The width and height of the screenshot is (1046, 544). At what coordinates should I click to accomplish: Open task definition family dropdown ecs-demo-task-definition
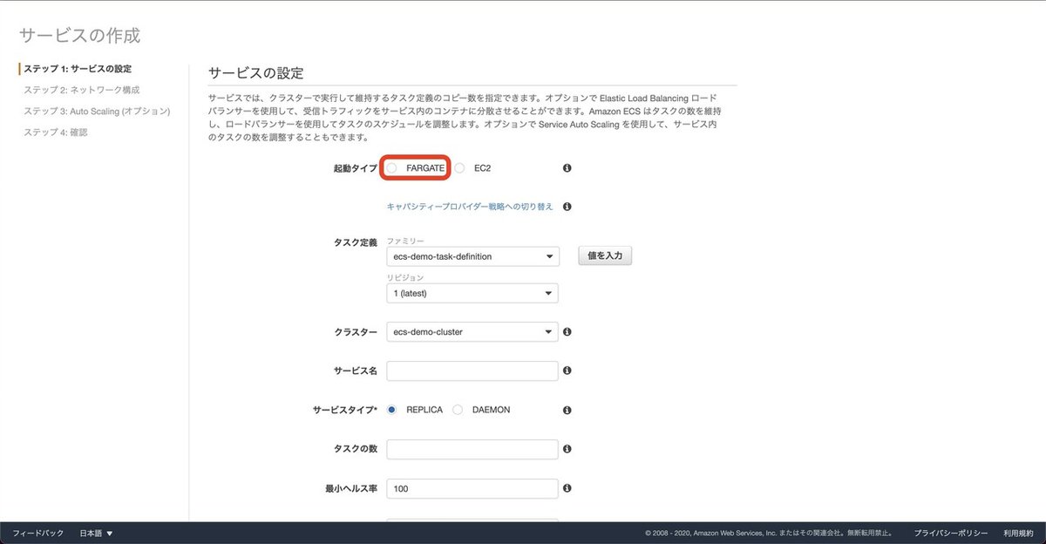pyautogui.click(x=472, y=256)
